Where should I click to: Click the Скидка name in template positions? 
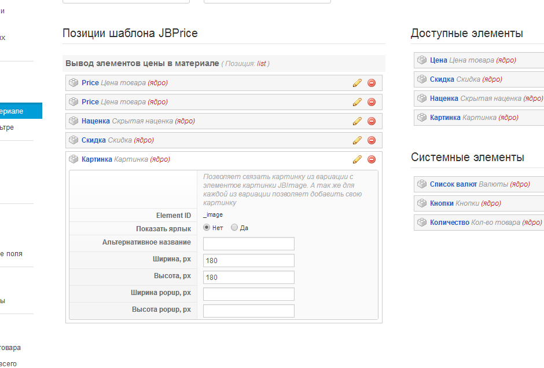coord(94,140)
